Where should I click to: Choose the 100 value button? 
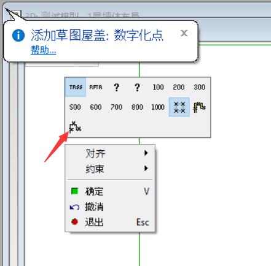[x=158, y=87]
